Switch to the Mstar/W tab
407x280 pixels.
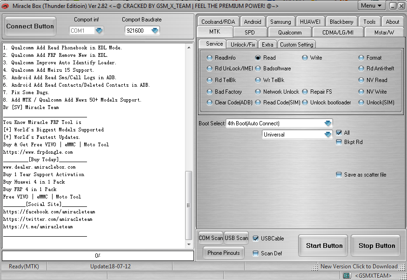384,33
